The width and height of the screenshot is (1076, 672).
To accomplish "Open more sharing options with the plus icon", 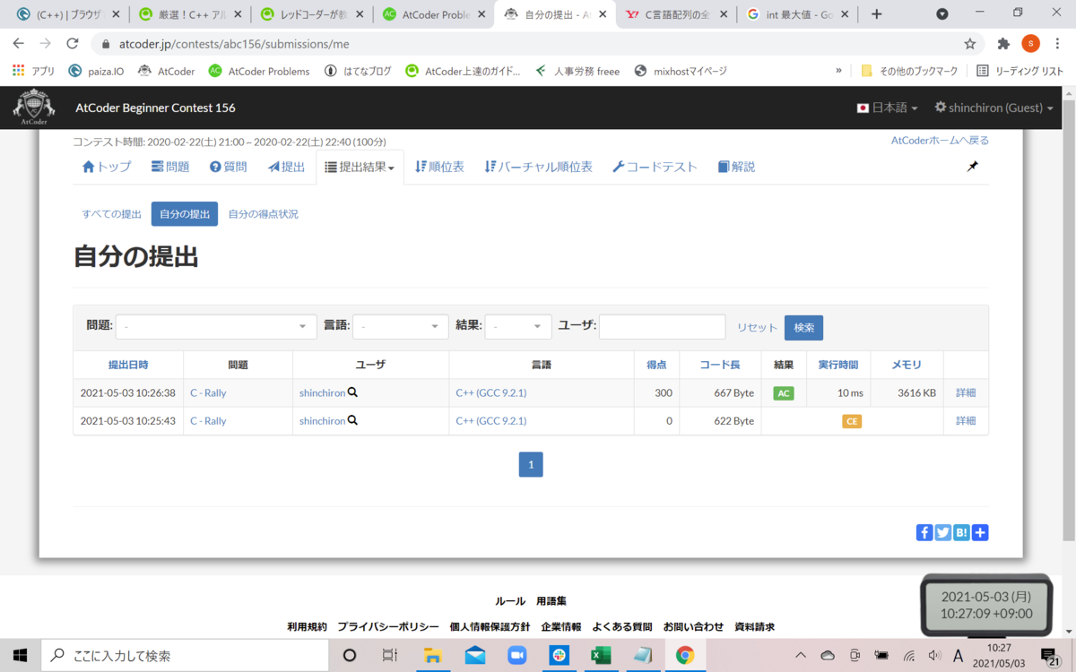I will (979, 532).
